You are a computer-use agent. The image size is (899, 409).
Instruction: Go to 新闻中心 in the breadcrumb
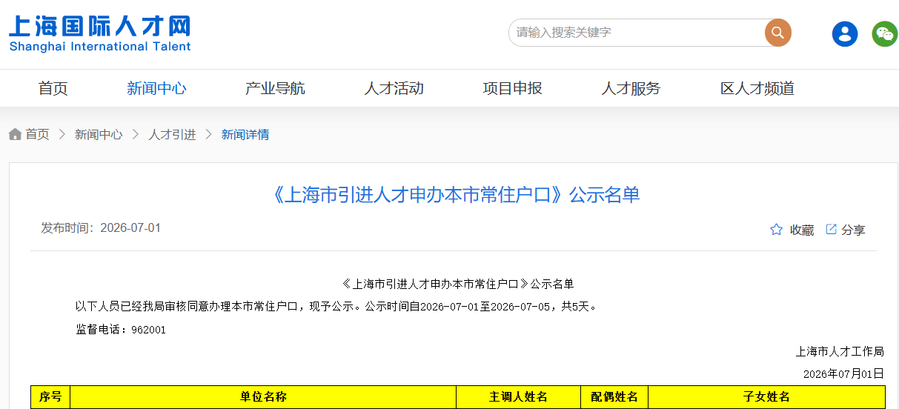99,134
